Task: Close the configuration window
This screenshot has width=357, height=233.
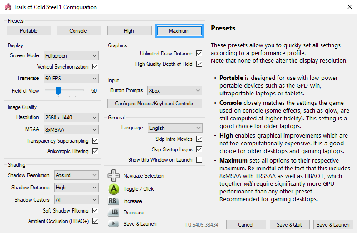Action: pos(349,7)
